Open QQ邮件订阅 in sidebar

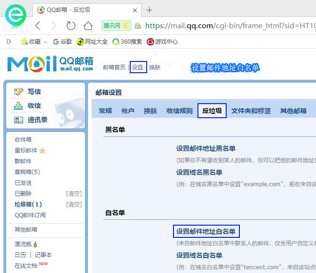coord(30,215)
